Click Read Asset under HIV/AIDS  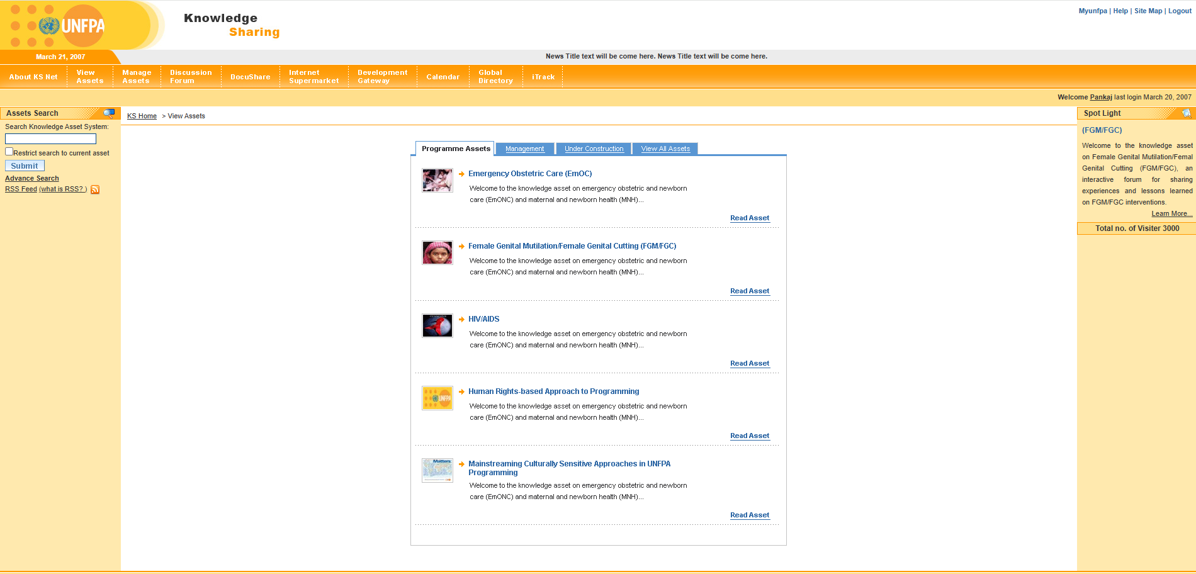(749, 364)
